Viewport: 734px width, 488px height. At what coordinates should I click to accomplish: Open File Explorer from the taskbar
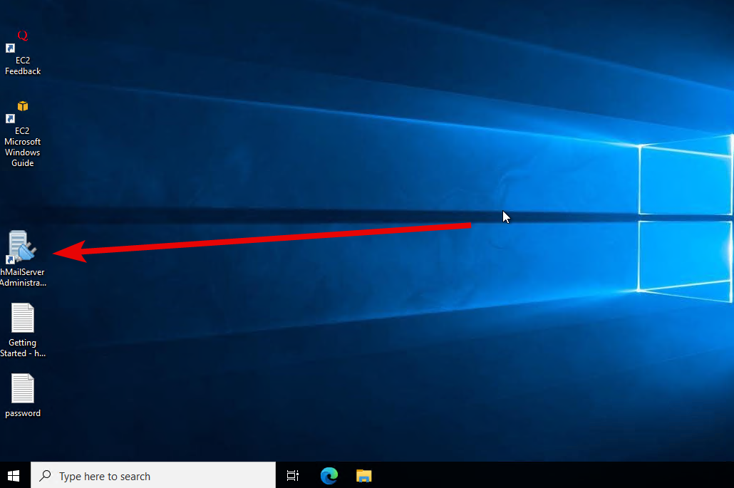point(363,476)
